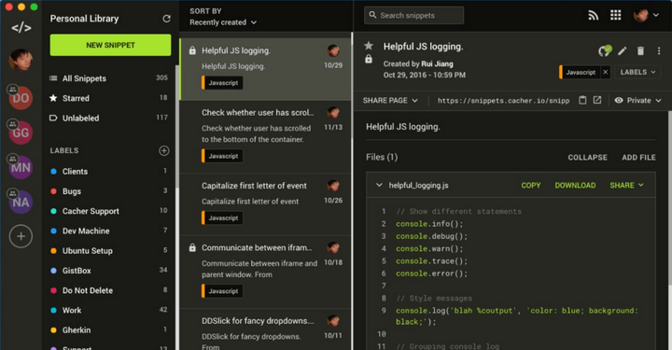
Task: Click the GitHub Gist sync icon
Action: point(605,51)
